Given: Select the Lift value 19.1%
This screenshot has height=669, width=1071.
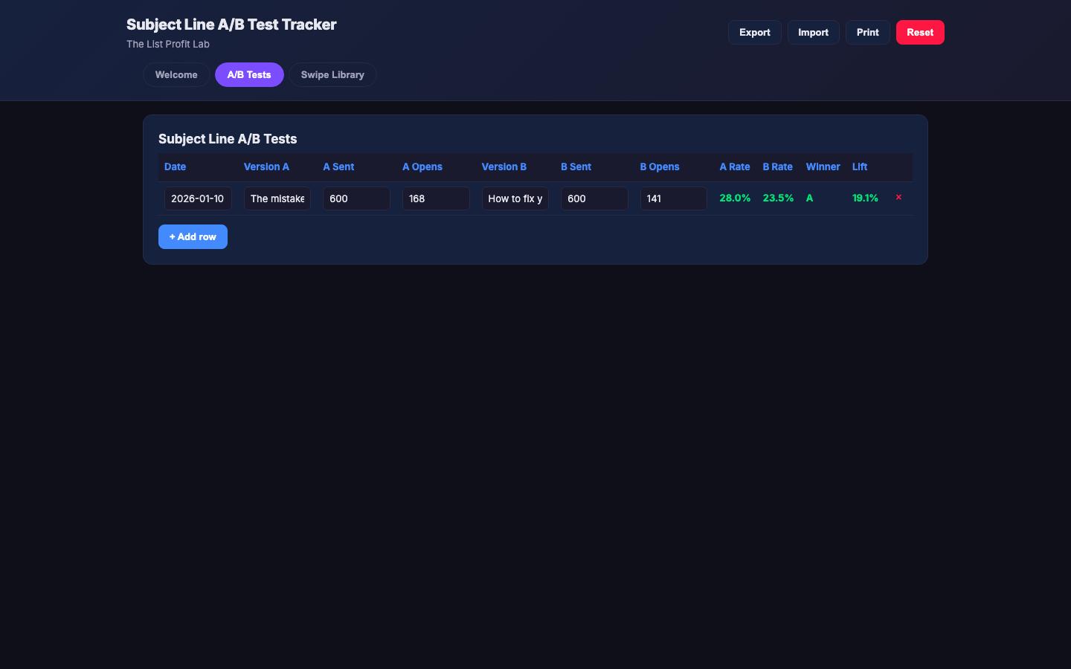Looking at the screenshot, I should coord(865,198).
